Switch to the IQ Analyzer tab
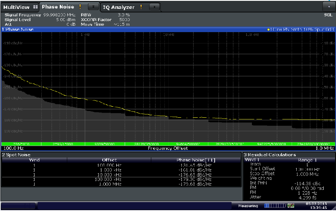336x211 pixels. [x=118, y=7]
